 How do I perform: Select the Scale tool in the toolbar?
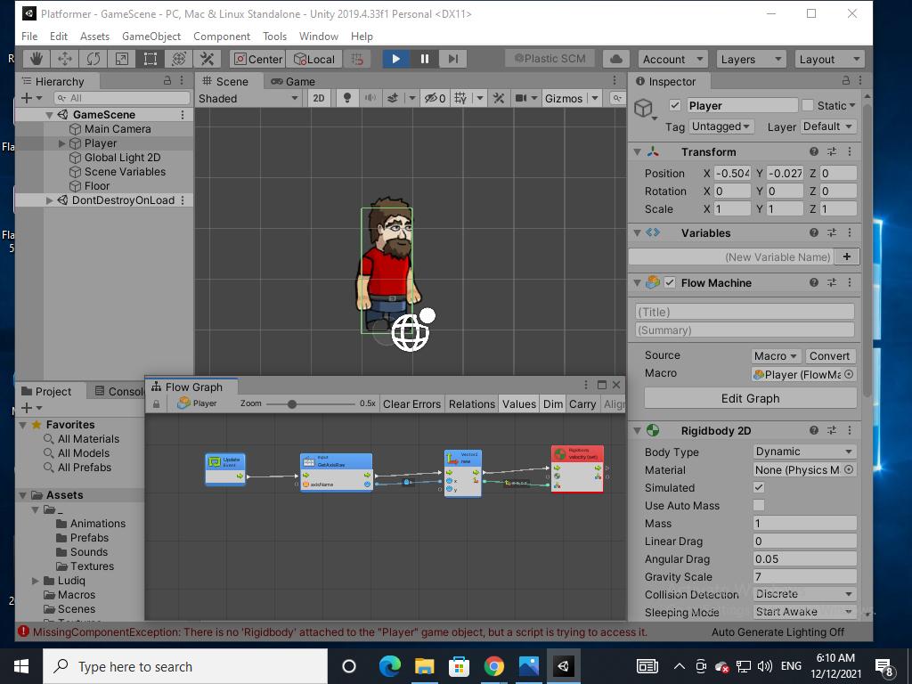click(x=122, y=59)
